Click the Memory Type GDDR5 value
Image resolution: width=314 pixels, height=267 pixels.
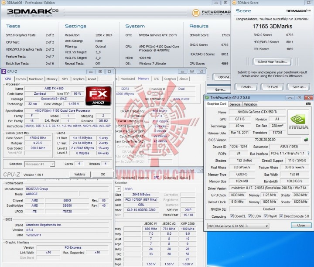click(x=242, y=174)
